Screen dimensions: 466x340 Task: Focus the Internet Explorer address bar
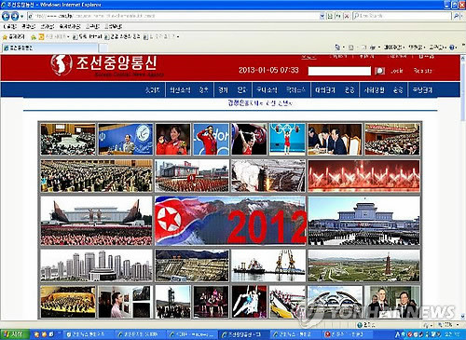173,16
